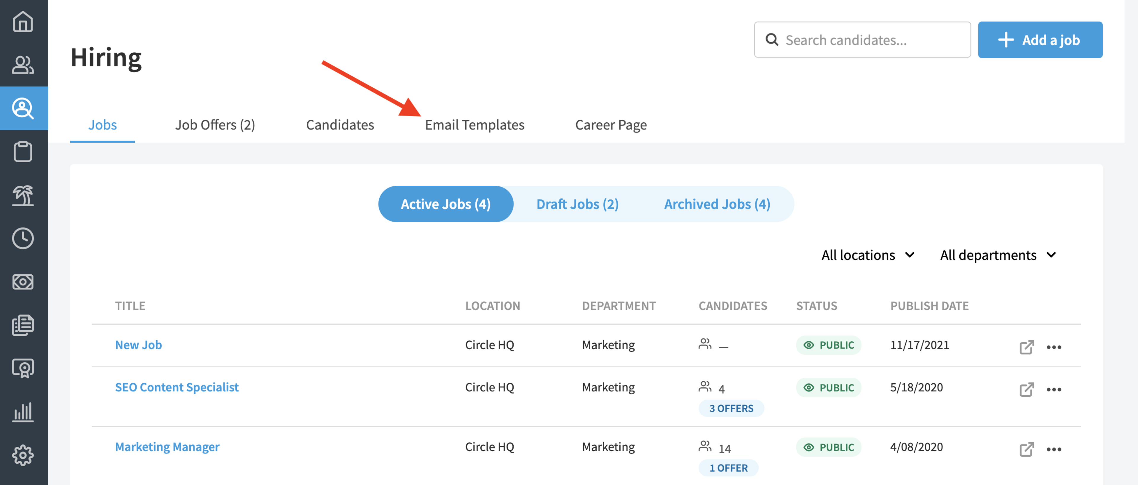Viewport: 1138px width, 485px height.
Task: Toggle PUBLIC status of New Job
Action: (x=828, y=345)
